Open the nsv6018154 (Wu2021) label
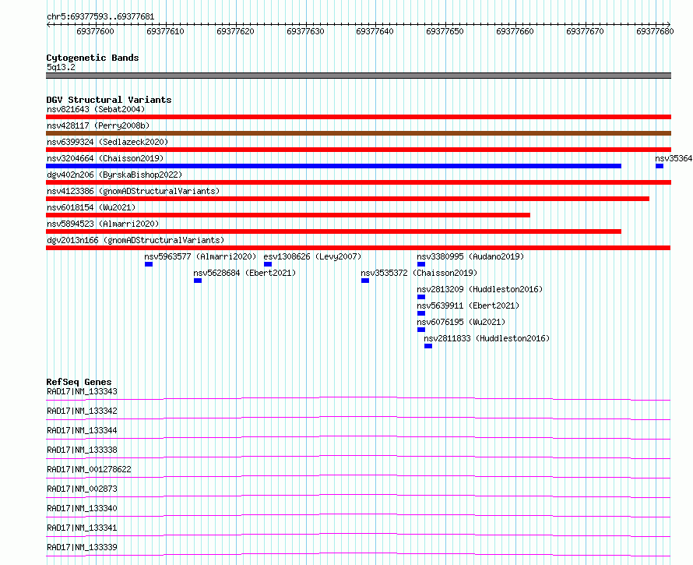The height and width of the screenshot is (565, 693). coord(91,207)
